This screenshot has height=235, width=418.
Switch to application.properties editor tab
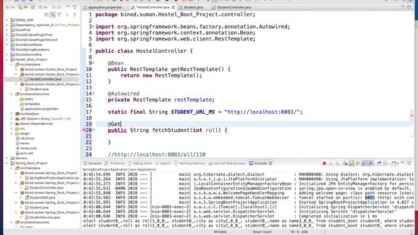pyautogui.click(x=103, y=7)
